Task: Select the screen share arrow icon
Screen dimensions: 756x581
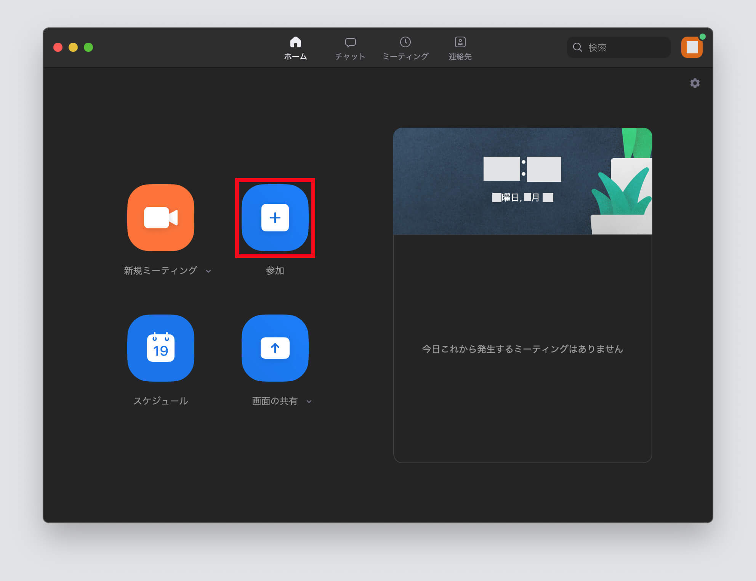Action: click(275, 348)
